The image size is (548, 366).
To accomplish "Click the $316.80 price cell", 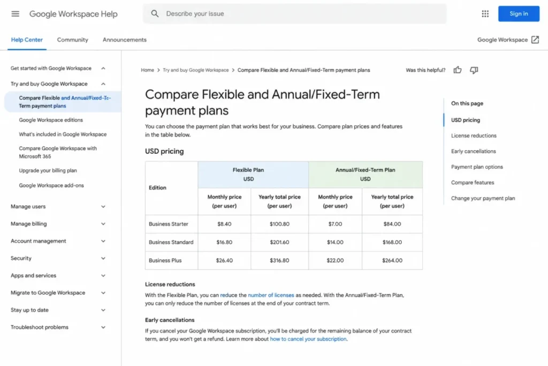I will tap(279, 260).
